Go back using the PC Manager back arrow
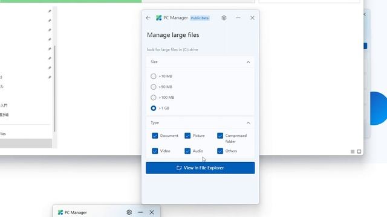 [x=148, y=18]
